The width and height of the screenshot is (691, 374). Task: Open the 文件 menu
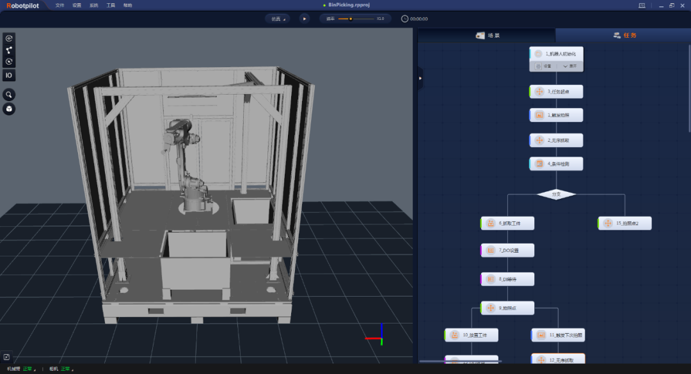(60, 5)
